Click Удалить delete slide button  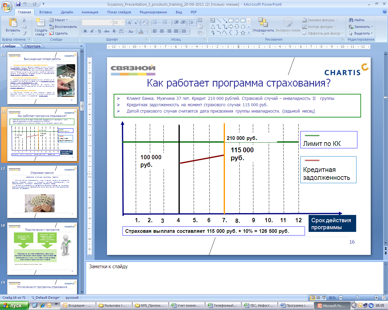pos(59,33)
